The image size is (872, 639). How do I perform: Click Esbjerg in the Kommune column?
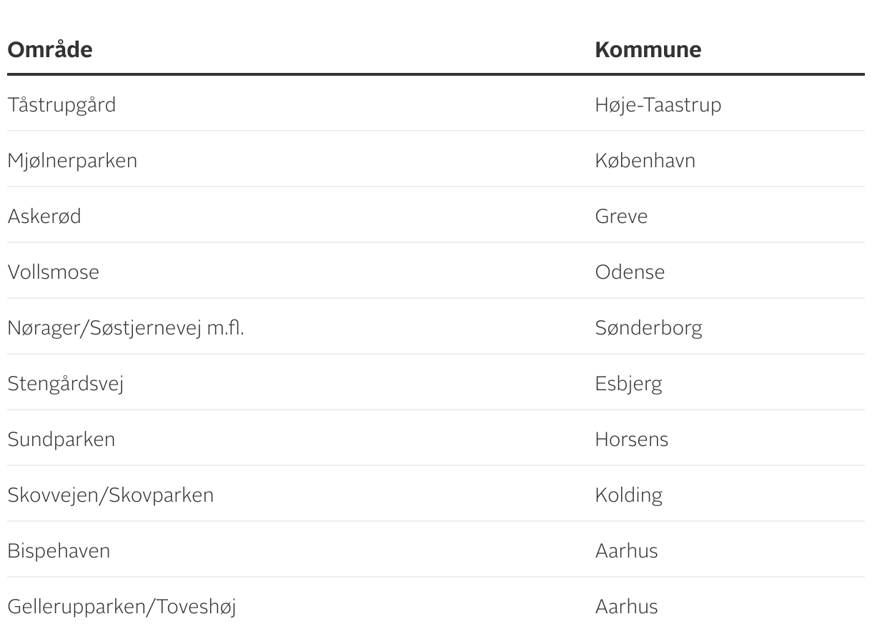tap(628, 384)
